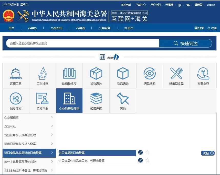
Task: Click the 快速到达 search button
Action: pos(185,43)
